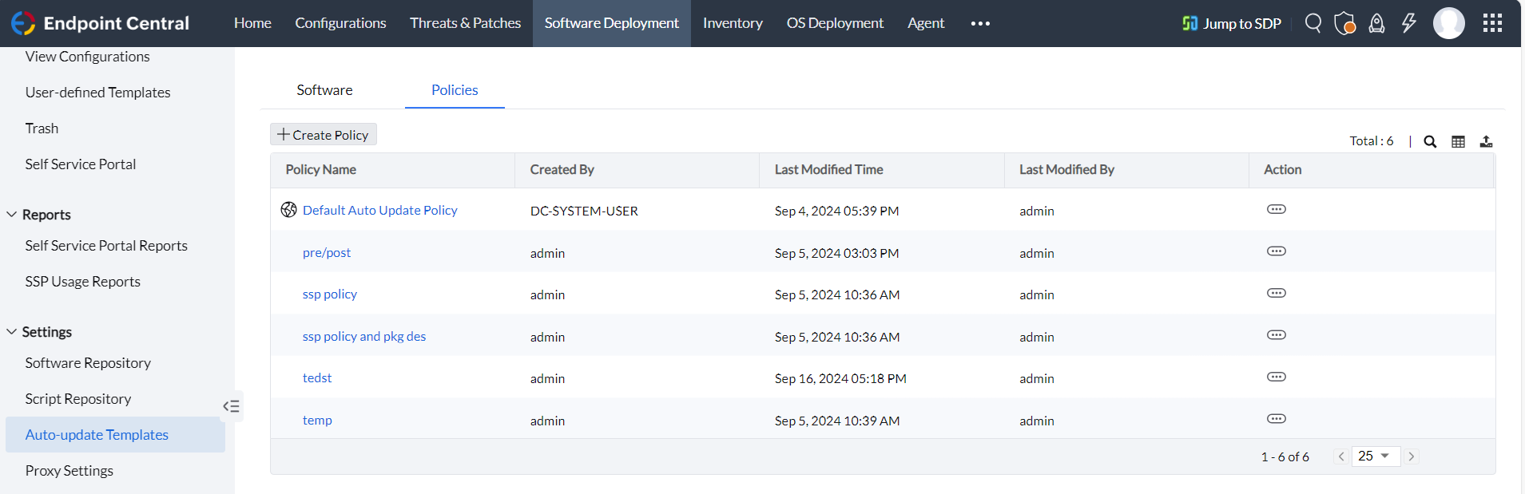Open the user profile avatar

coord(1448,23)
